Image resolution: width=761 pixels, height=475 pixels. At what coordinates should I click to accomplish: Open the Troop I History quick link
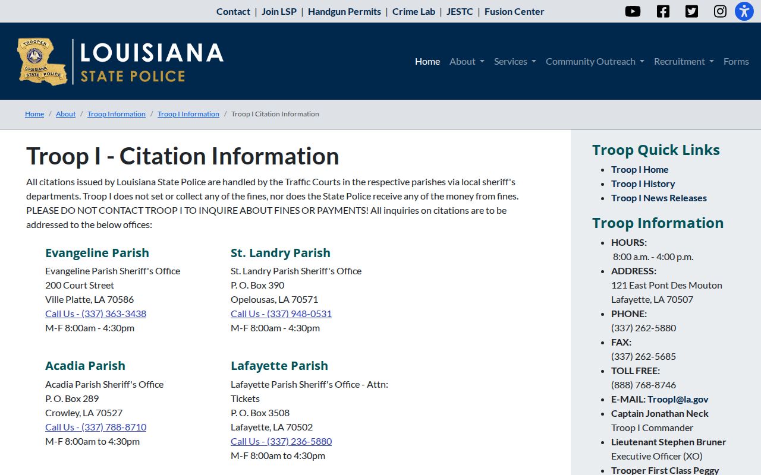click(x=643, y=183)
